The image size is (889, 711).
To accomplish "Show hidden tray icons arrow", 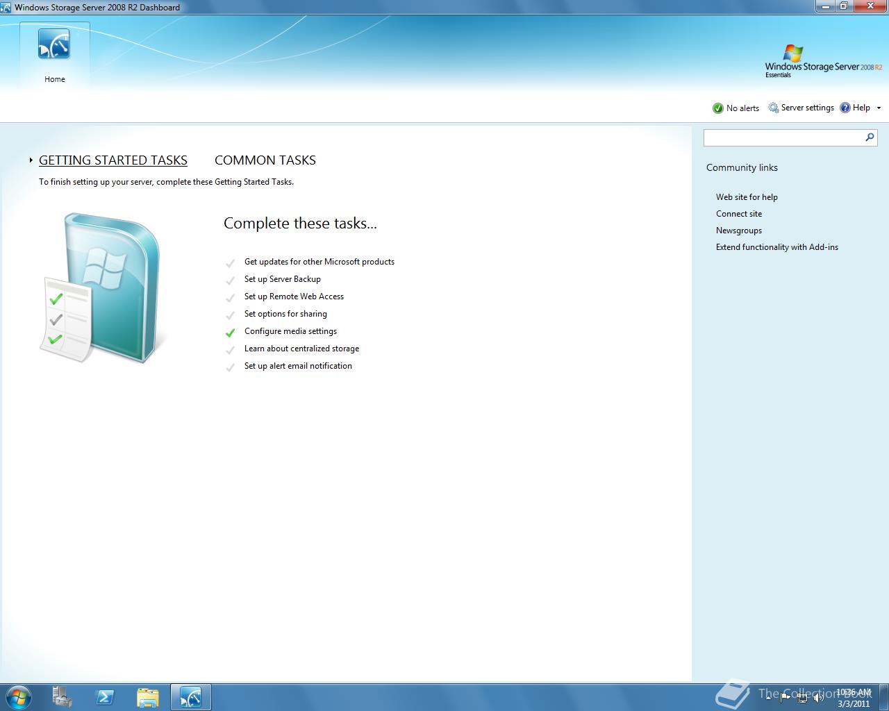I will (x=768, y=697).
